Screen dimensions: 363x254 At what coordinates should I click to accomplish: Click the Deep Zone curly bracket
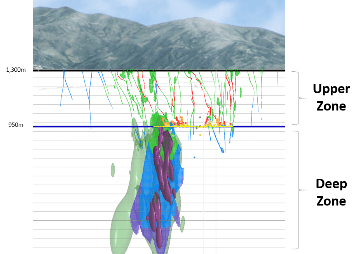pyautogui.click(x=298, y=190)
